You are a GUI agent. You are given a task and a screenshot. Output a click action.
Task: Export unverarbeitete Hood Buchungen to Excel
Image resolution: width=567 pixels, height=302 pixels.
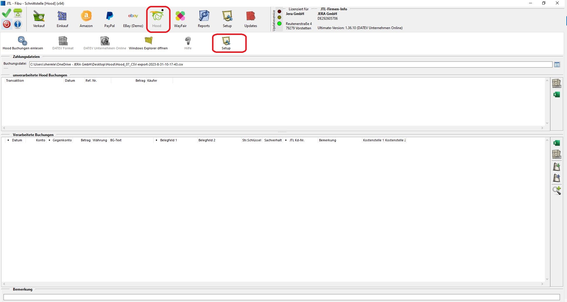[x=556, y=95]
